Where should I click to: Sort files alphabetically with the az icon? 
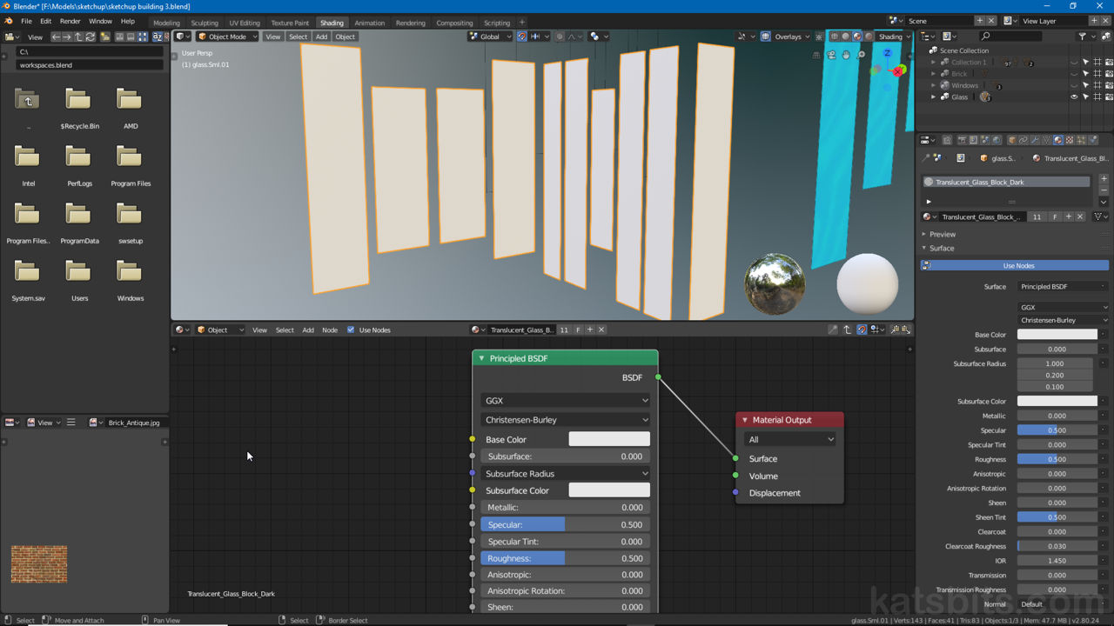158,37
